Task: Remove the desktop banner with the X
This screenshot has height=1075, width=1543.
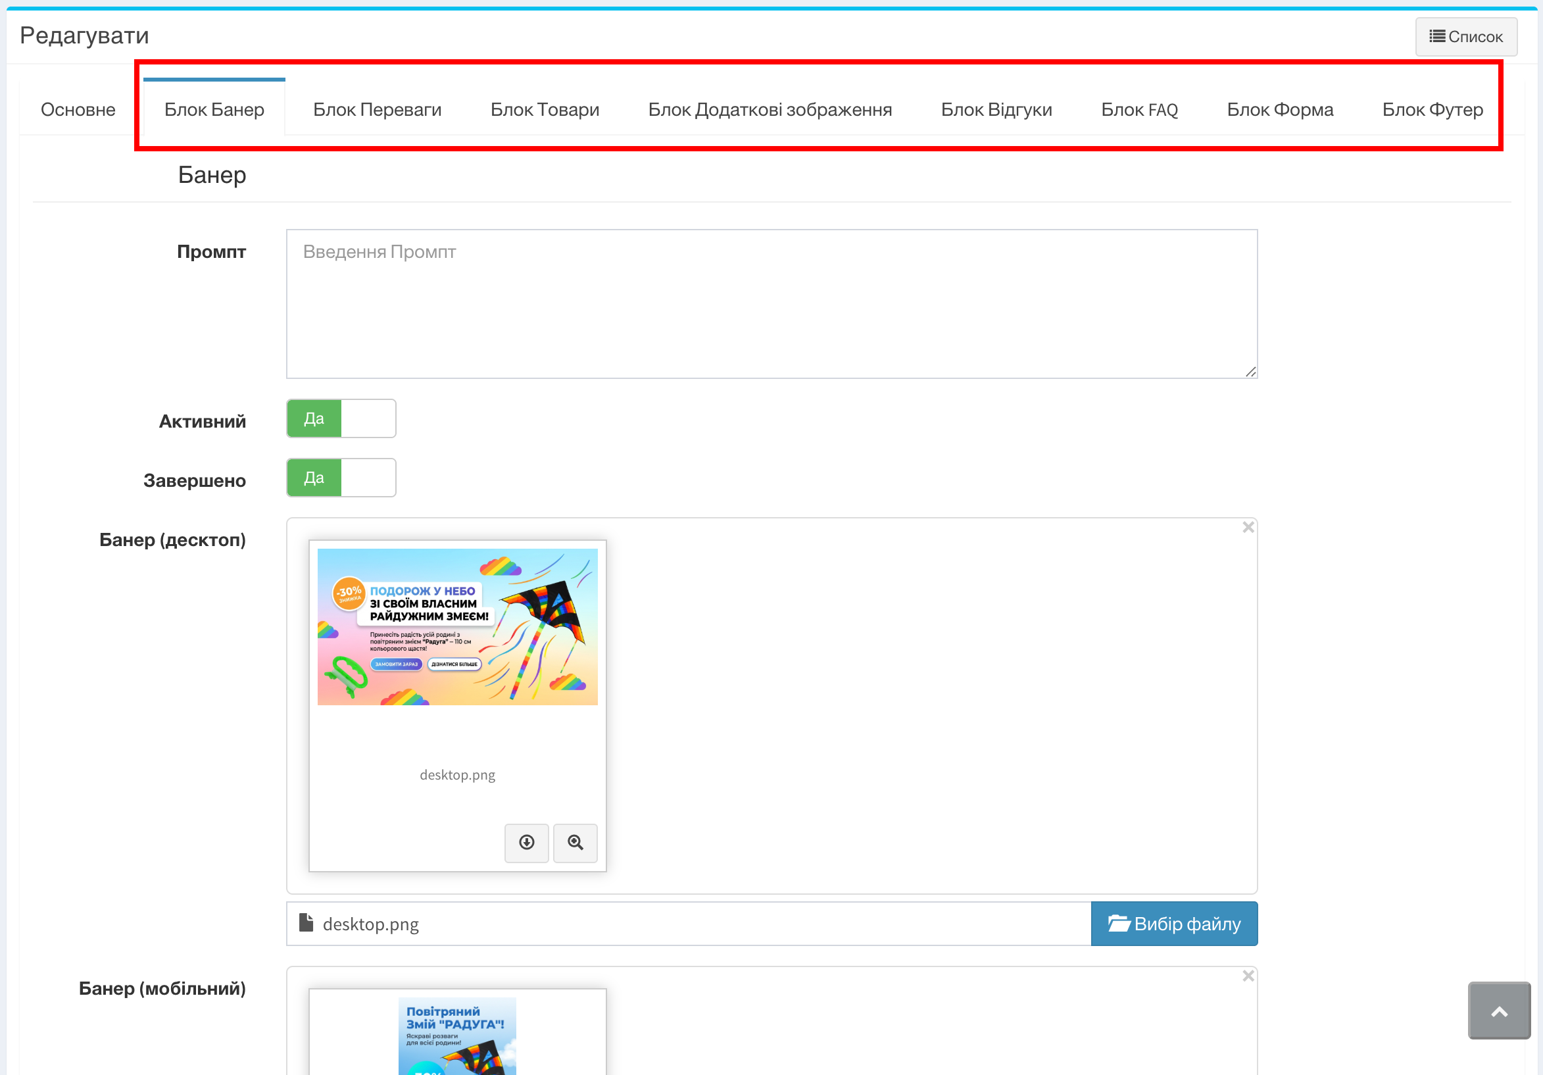Action: (1248, 527)
